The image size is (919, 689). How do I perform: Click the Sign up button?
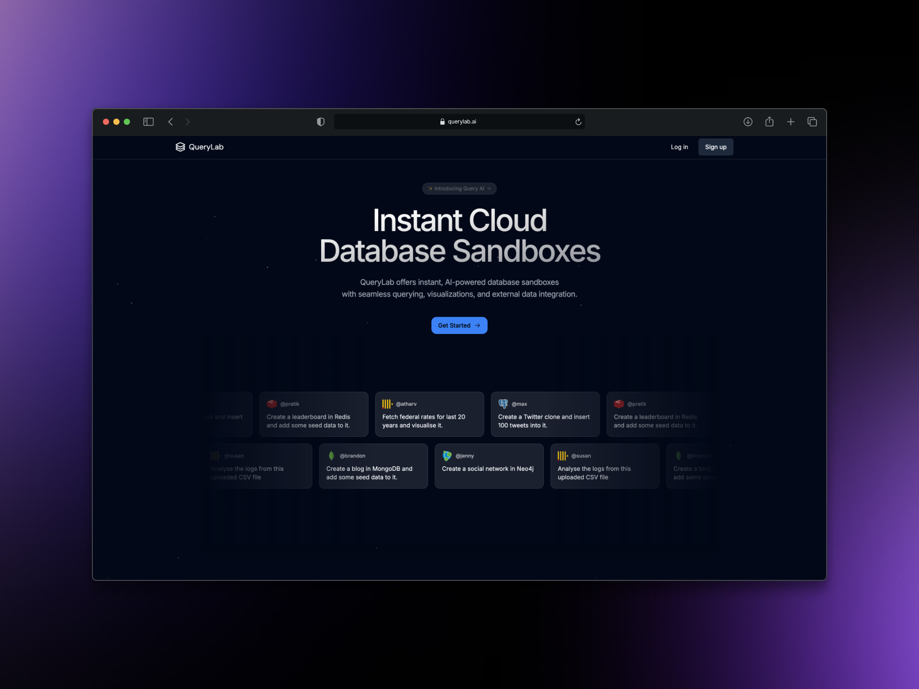coord(716,147)
